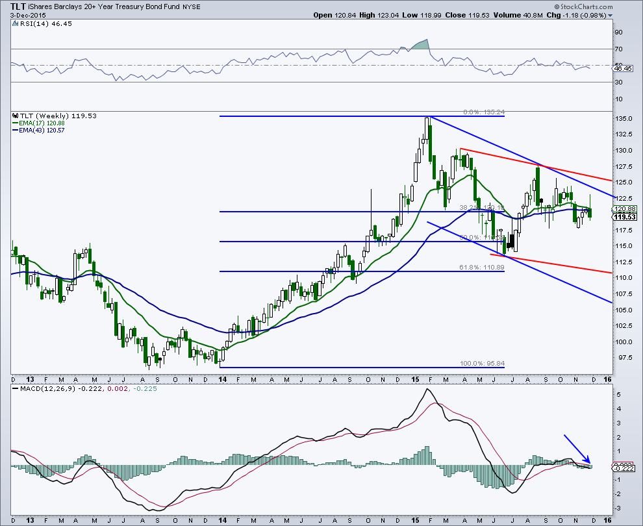Screen dimensions: 643x526
Task: Click the 105.0 price axis label
Action: [624, 310]
